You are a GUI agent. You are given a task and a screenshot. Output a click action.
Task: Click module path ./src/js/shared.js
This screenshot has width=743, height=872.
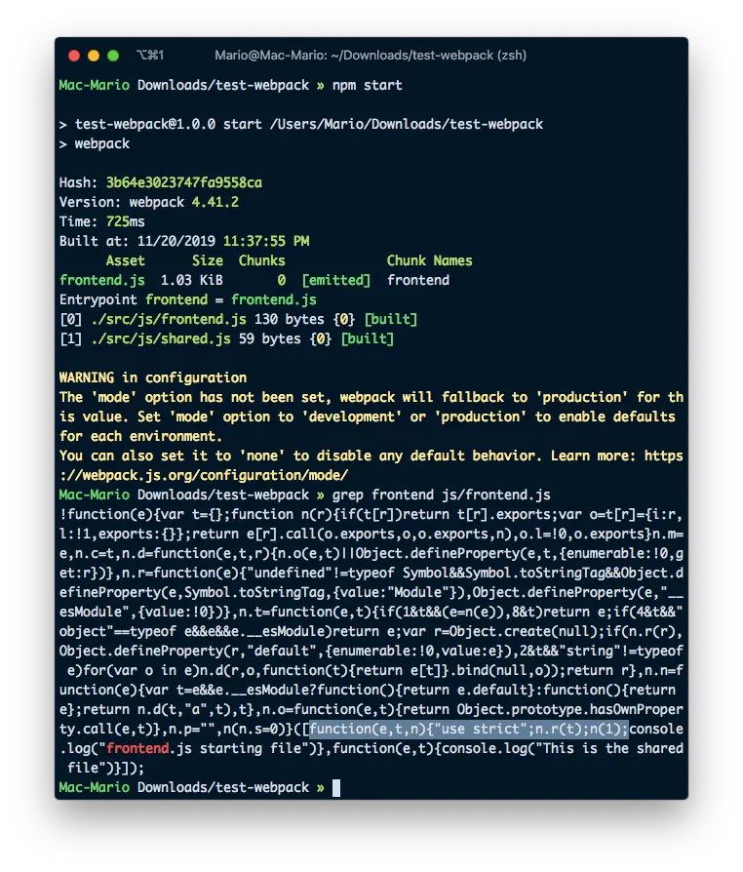pos(161,338)
